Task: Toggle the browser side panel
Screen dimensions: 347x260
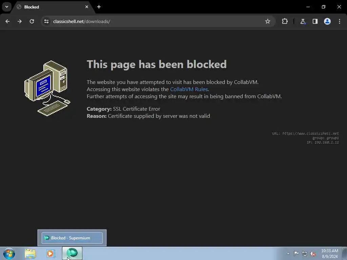Action: 315,21
